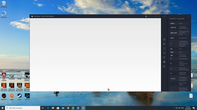Click the taskbar search box
The height and width of the screenshot is (110, 197).
[22, 108]
